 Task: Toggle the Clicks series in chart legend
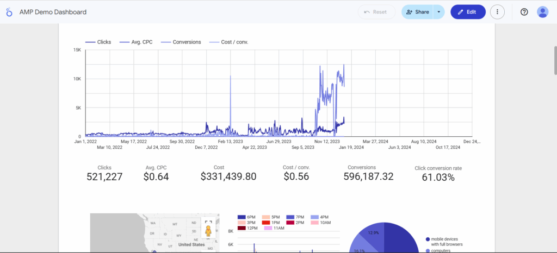(x=98, y=42)
